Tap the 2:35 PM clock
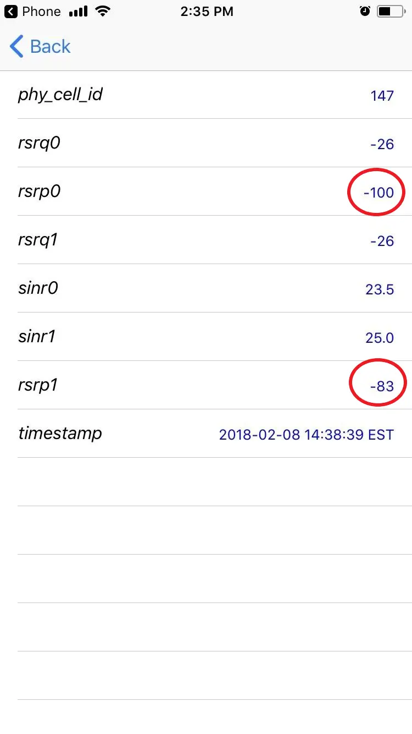 207,12
